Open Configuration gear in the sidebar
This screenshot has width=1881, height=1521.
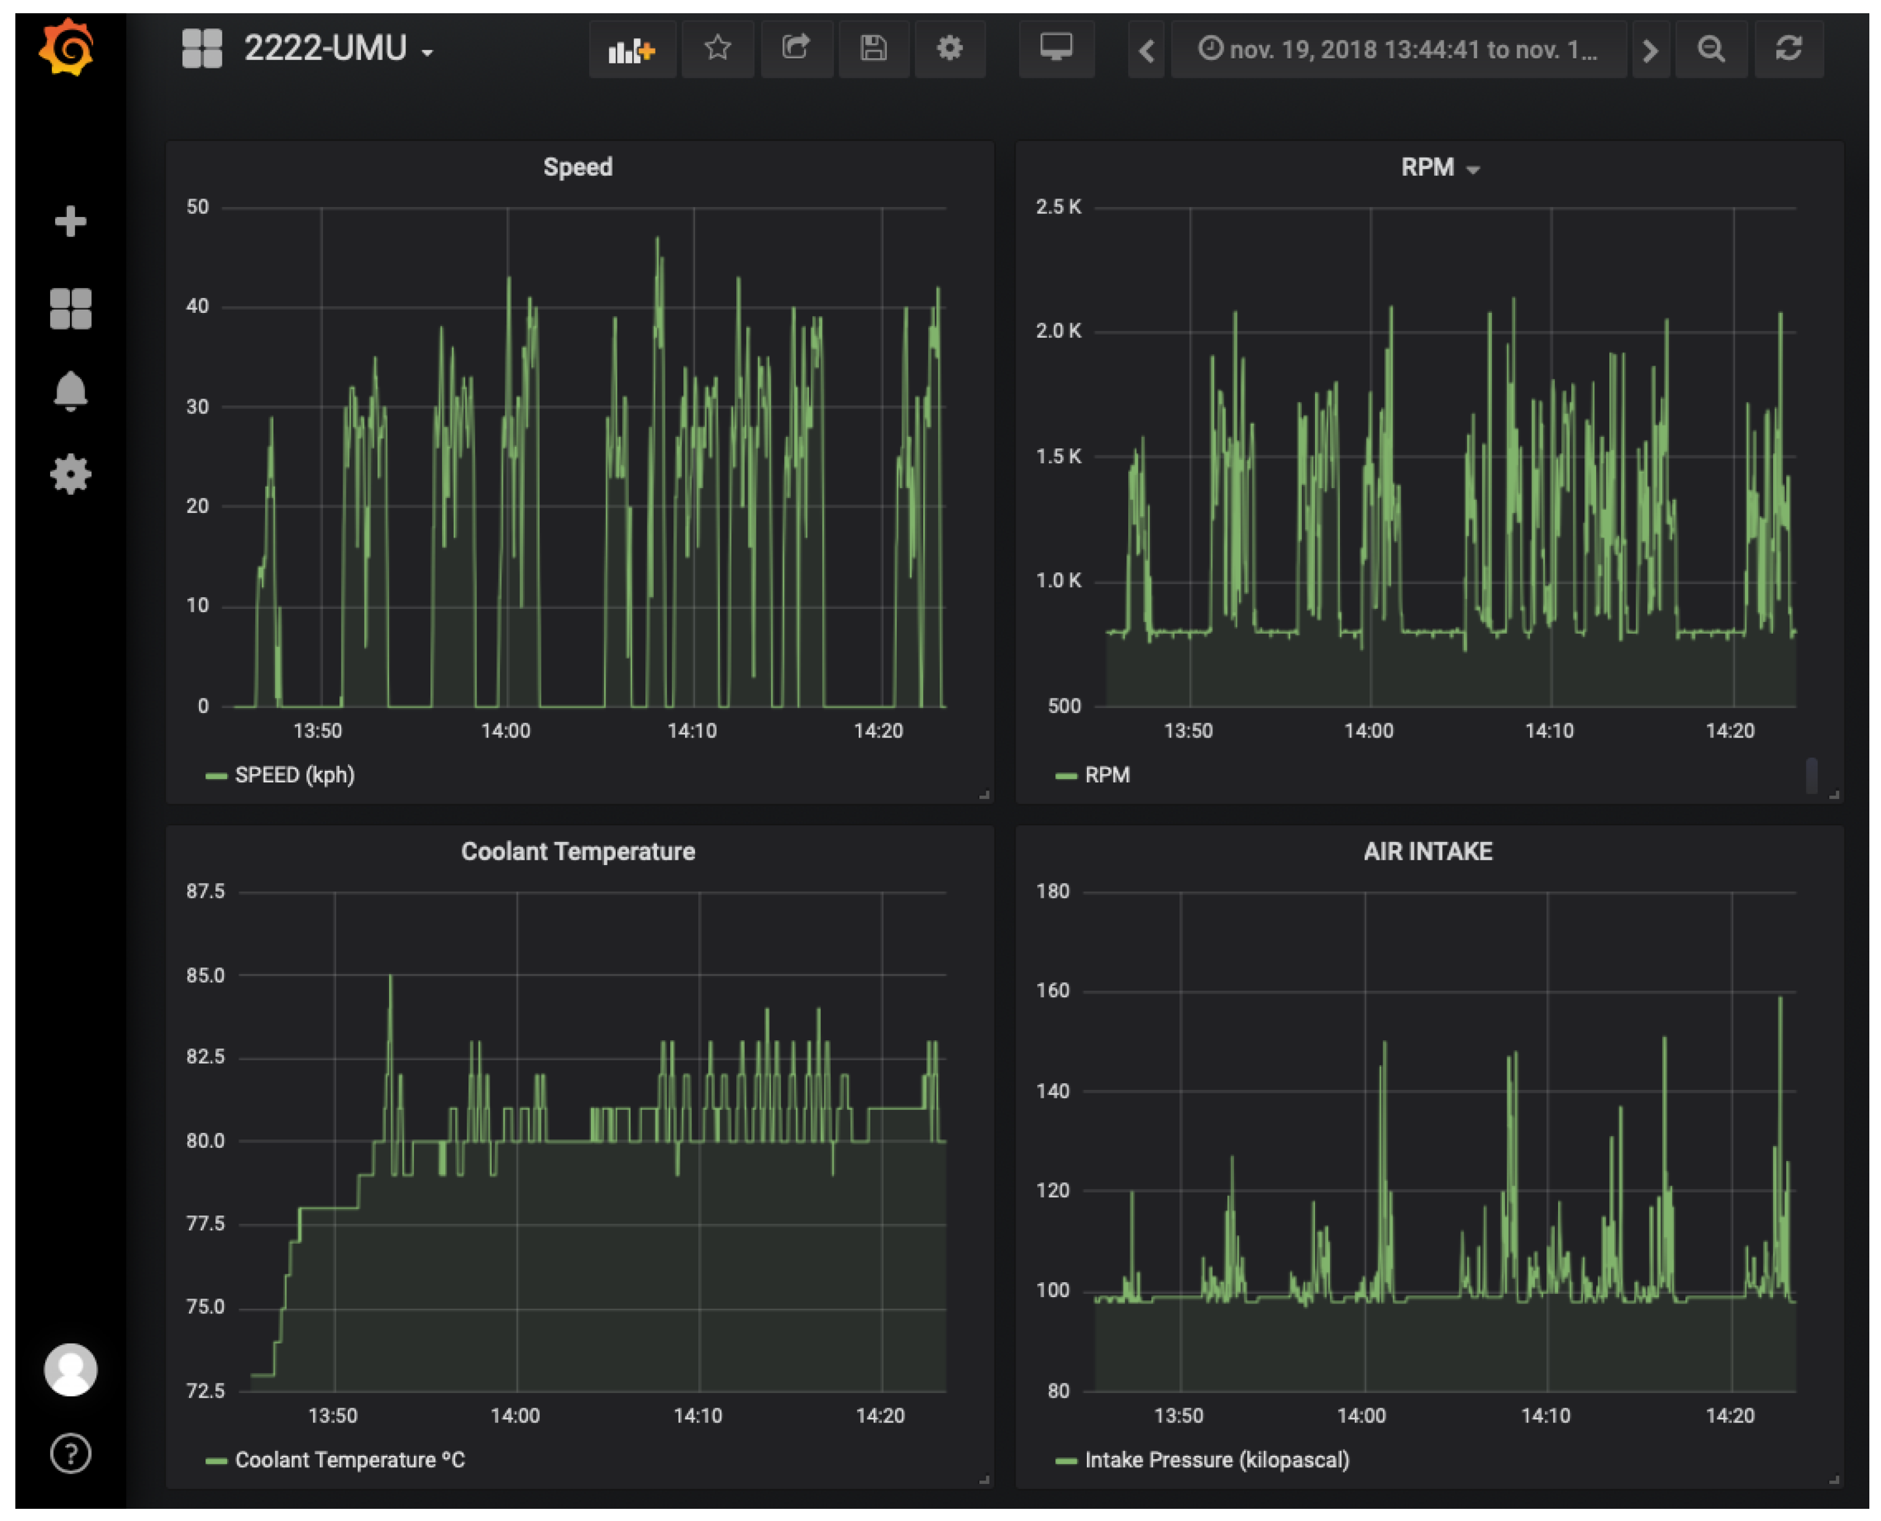(x=70, y=474)
